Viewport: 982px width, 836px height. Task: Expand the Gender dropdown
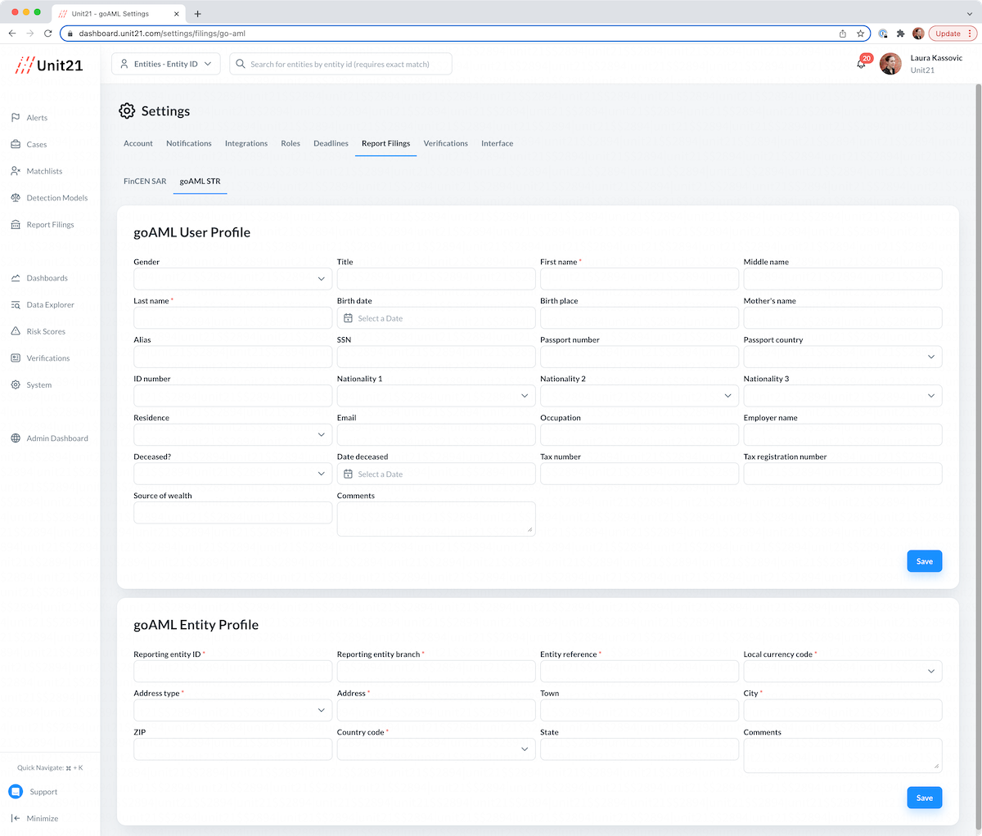[233, 279]
